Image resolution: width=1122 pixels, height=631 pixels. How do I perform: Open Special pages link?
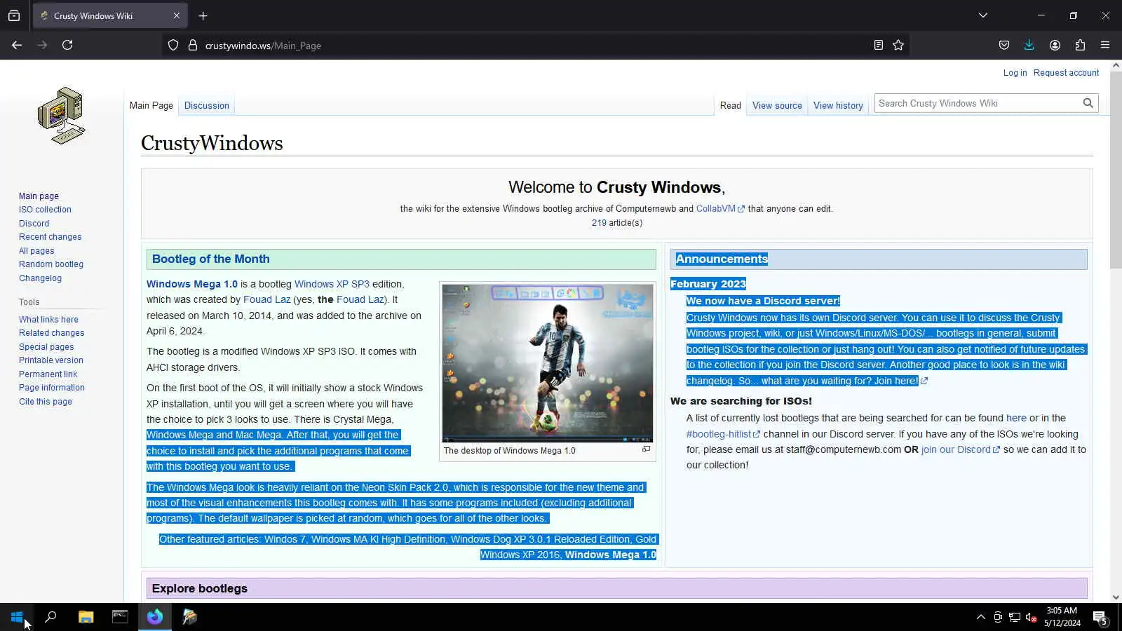[x=46, y=347]
